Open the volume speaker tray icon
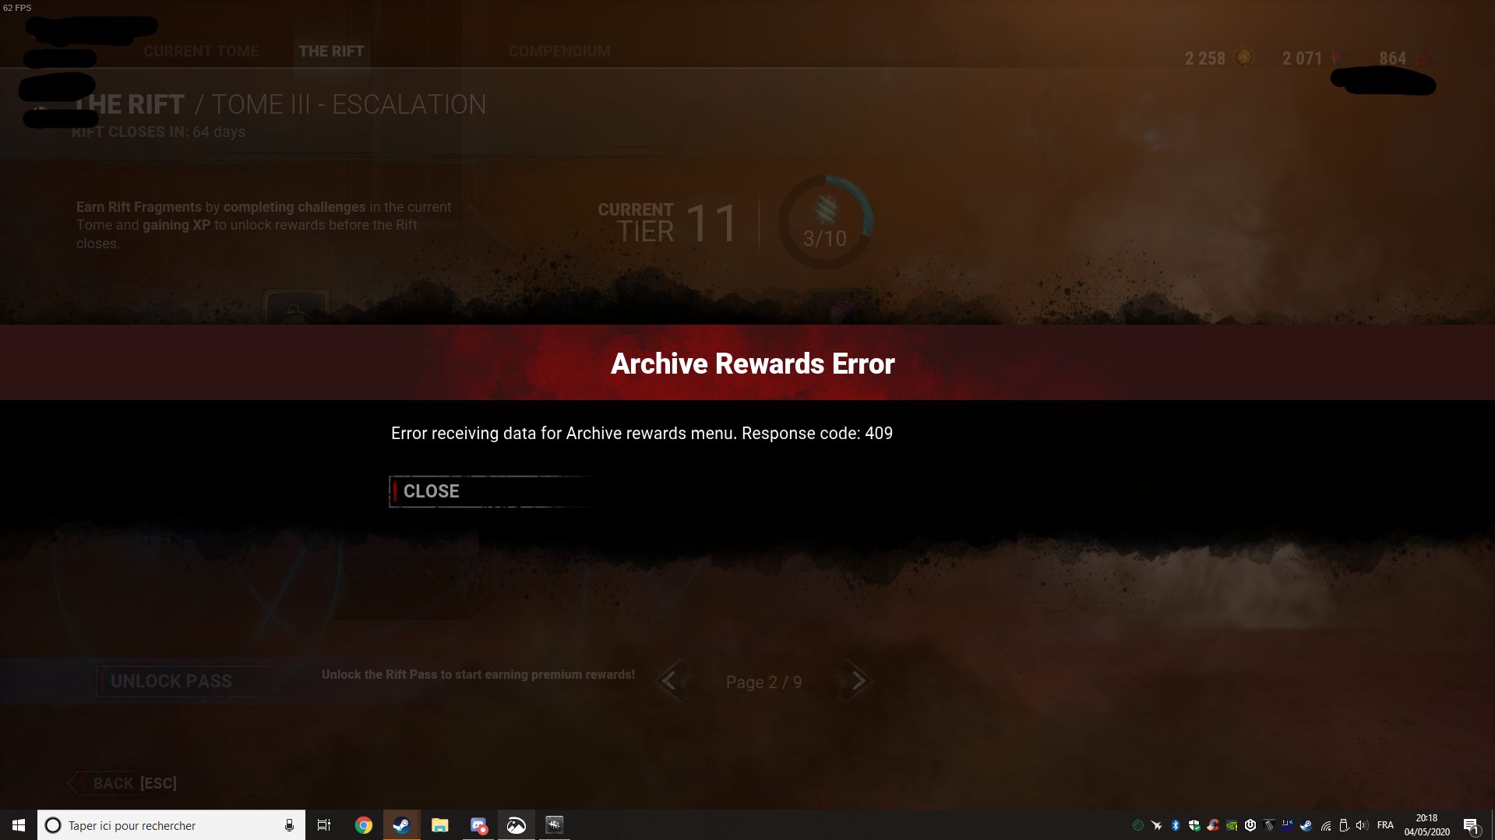 [1362, 825]
